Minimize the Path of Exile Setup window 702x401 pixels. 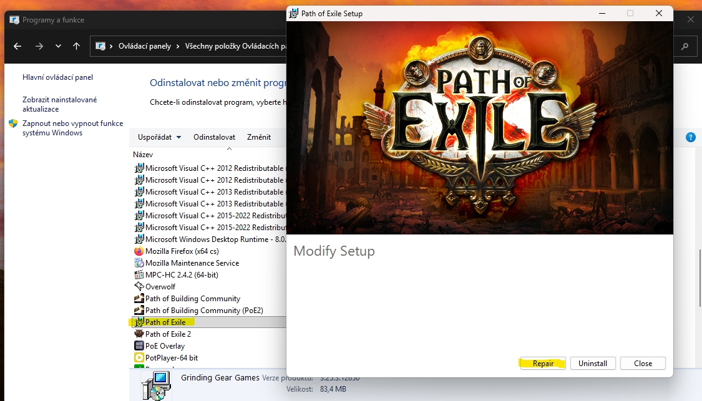click(x=602, y=14)
